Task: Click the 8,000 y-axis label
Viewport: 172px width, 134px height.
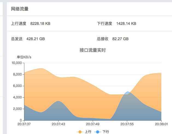Action: click(17, 74)
